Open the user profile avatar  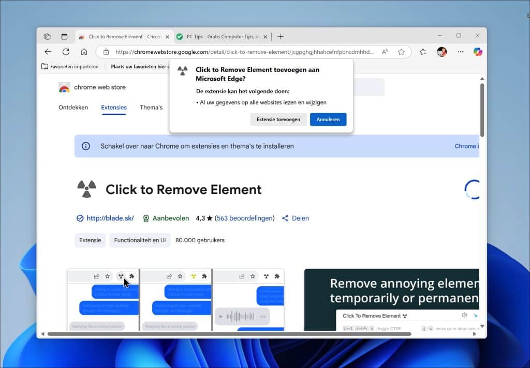442,52
